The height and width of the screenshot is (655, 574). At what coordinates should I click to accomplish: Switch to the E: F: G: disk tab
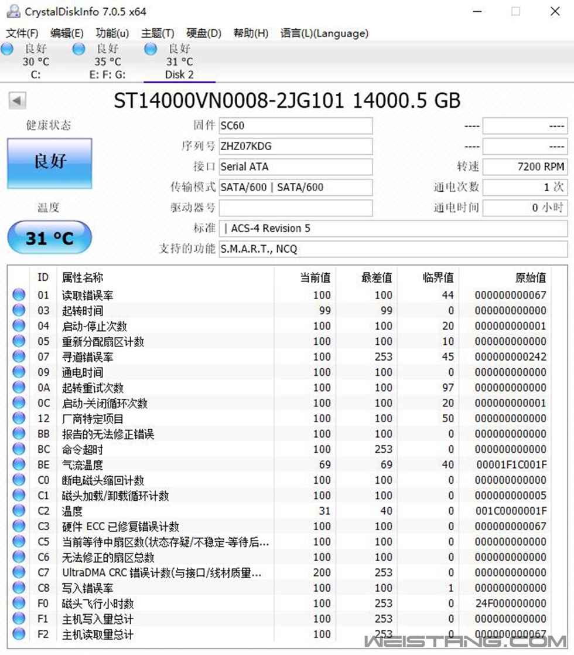pyautogui.click(x=107, y=62)
